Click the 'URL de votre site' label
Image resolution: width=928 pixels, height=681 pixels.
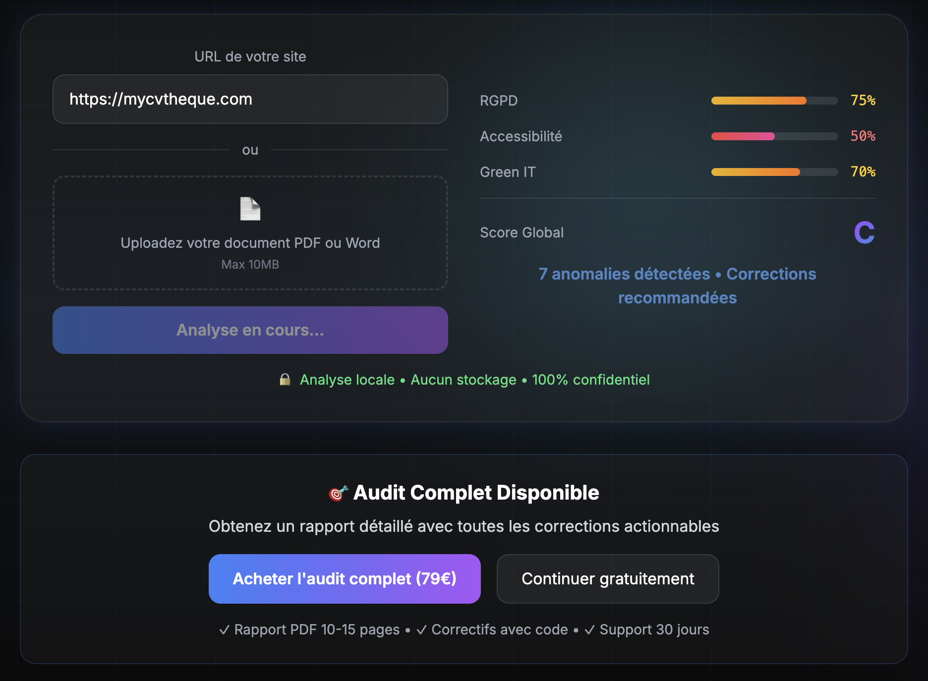point(250,57)
